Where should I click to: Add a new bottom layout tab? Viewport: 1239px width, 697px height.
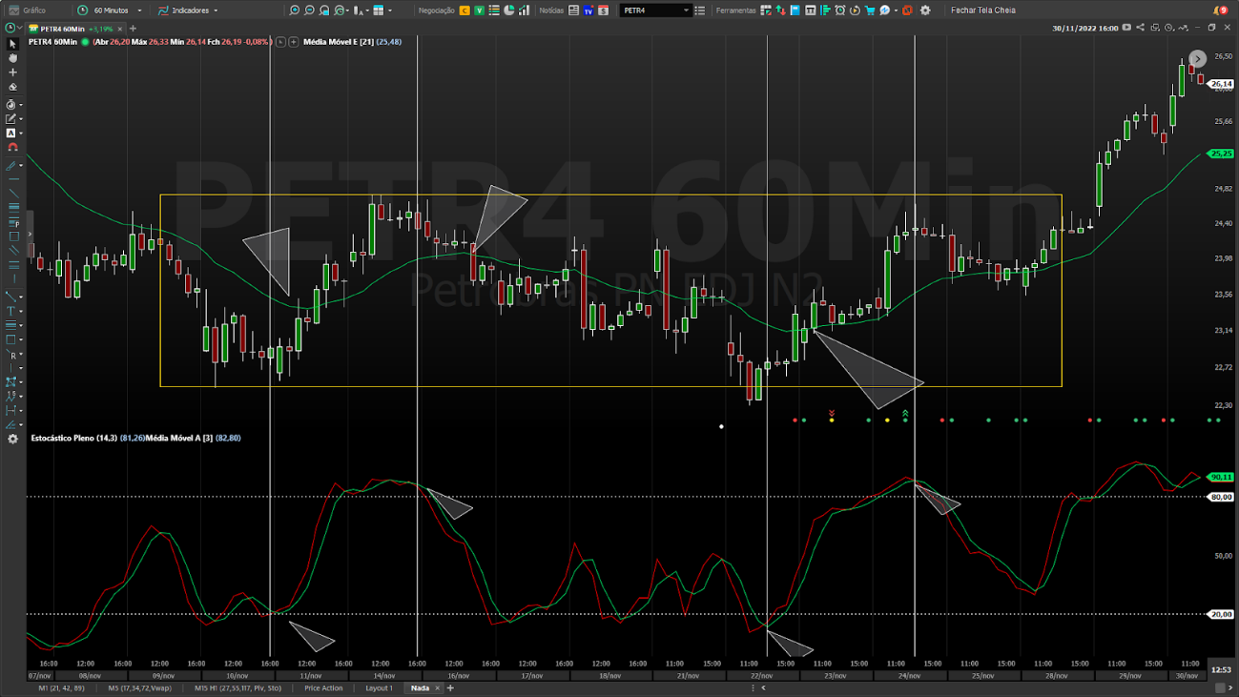(x=450, y=687)
